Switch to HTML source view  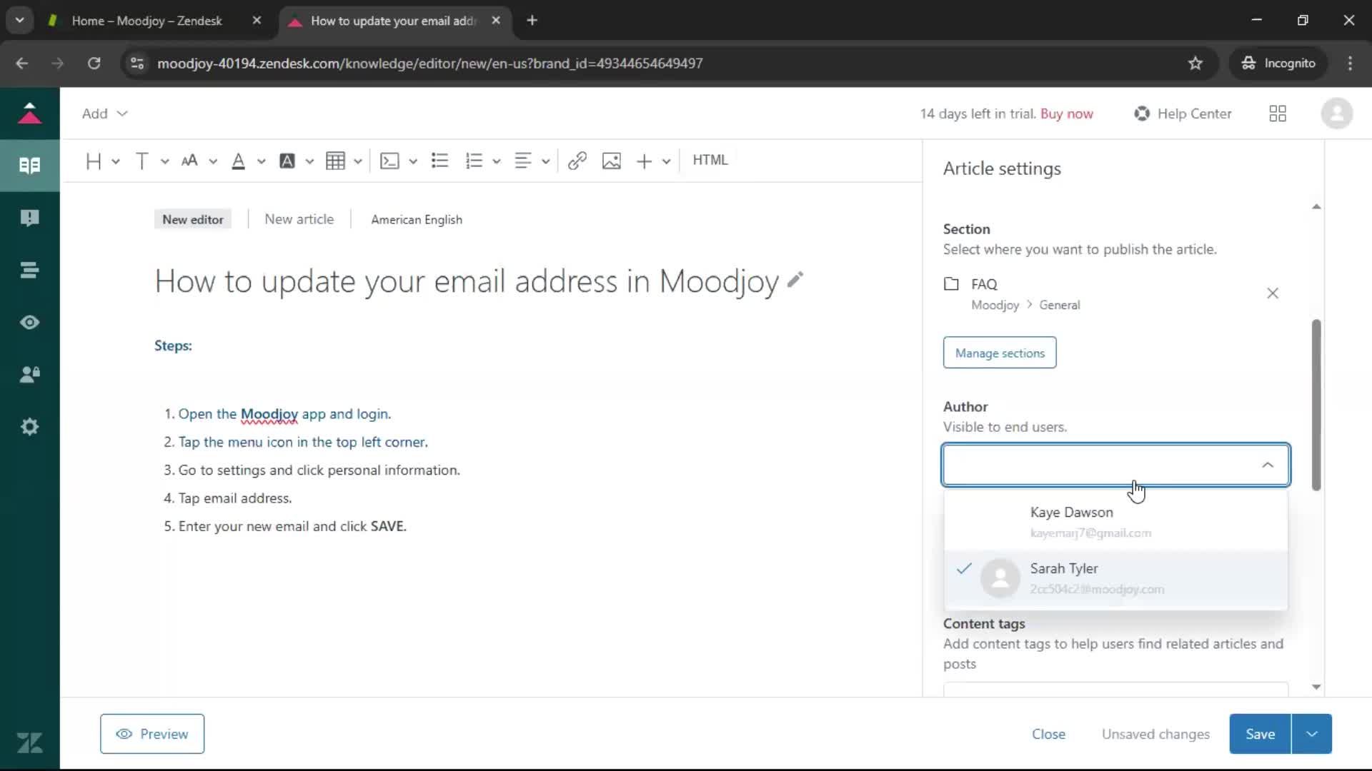coord(710,160)
